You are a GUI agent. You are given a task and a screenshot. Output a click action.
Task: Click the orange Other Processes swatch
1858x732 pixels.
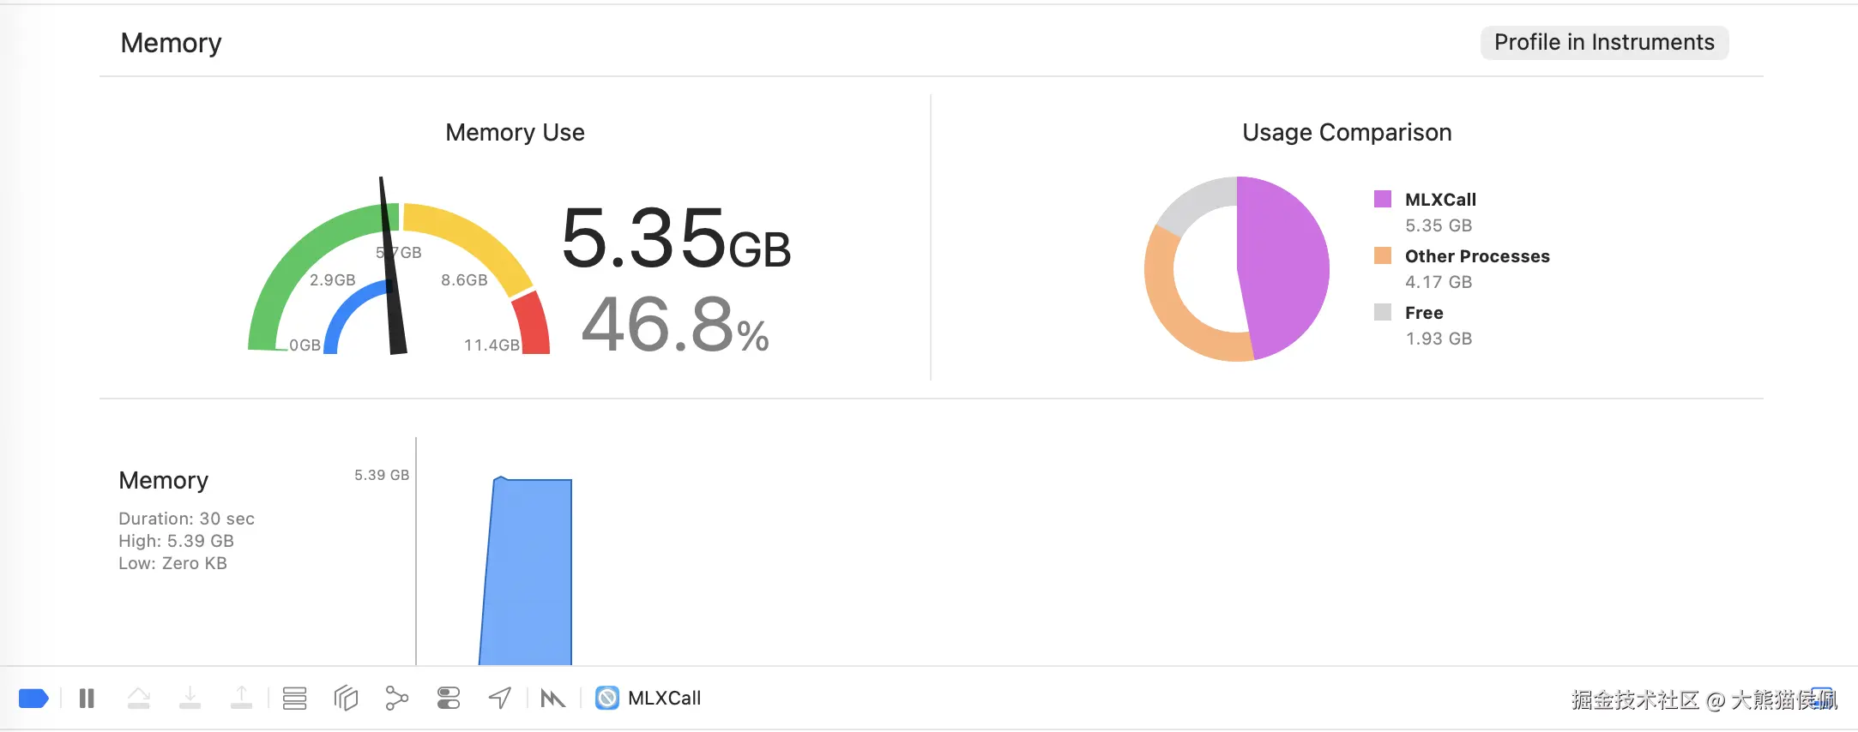click(x=1383, y=256)
